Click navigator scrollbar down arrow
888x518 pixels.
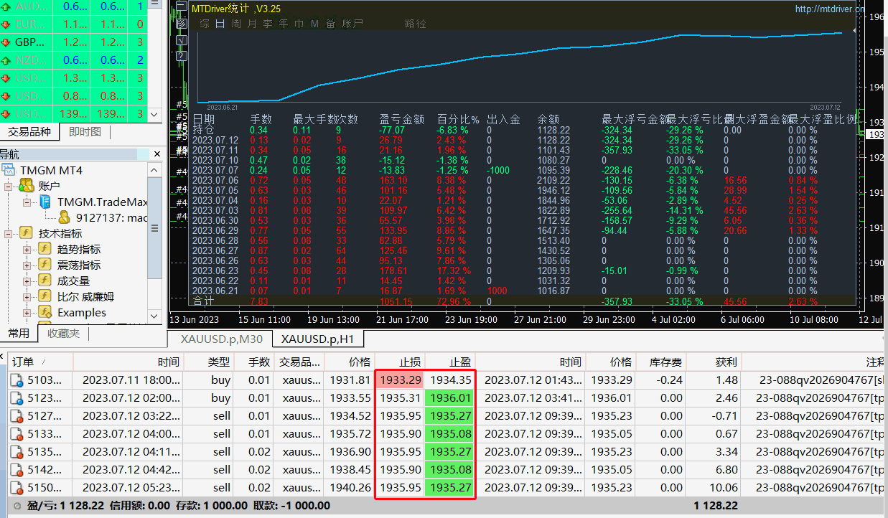coord(154,316)
